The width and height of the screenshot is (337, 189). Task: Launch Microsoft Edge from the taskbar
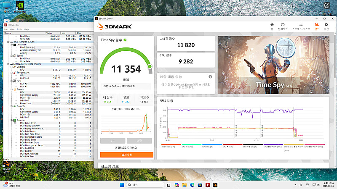pyautogui.click(x=192, y=185)
